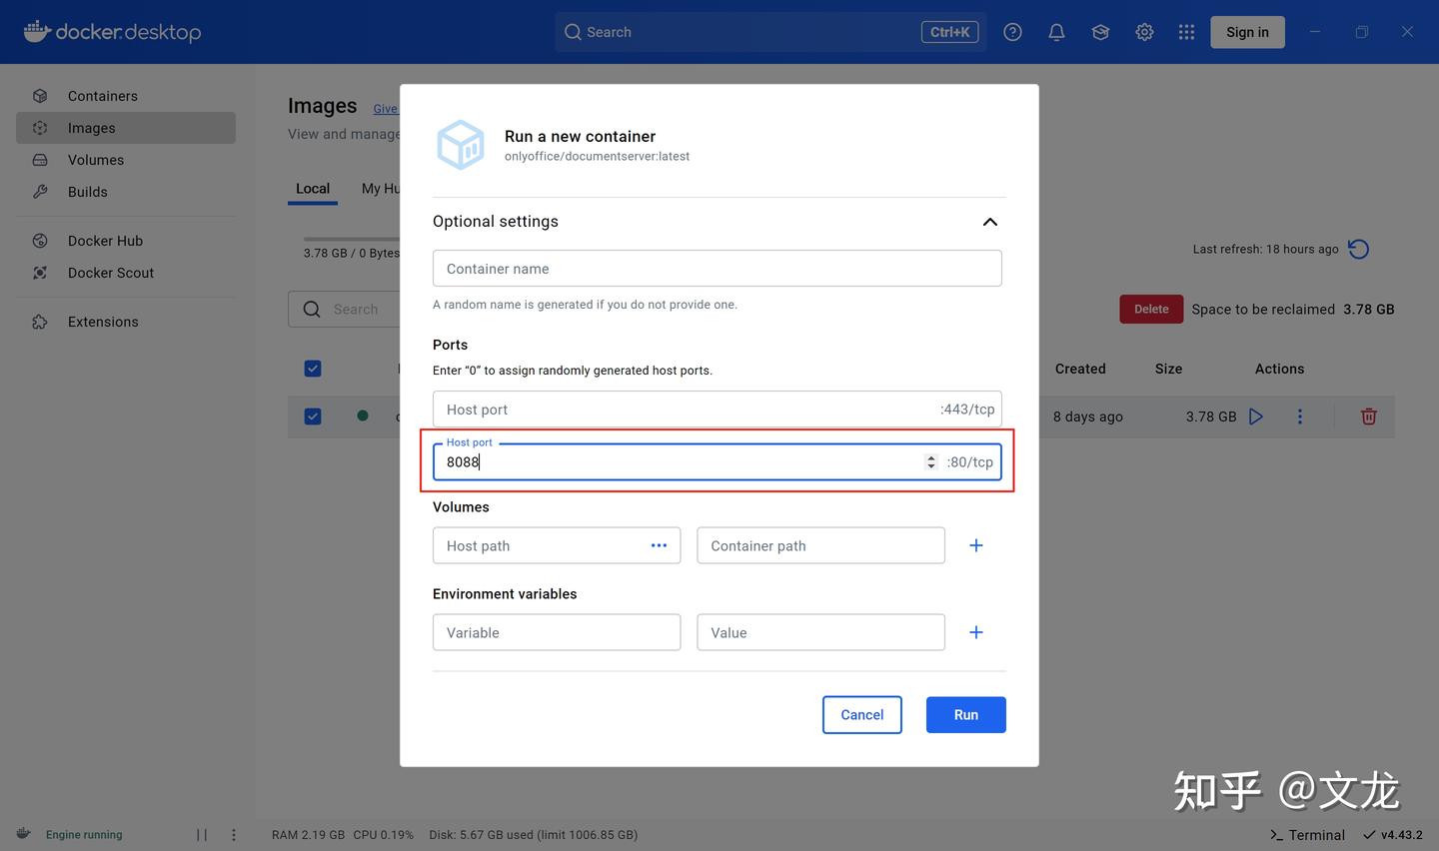Open the help question mark icon
Screen dimensions: 1439x851
[x=1012, y=31]
